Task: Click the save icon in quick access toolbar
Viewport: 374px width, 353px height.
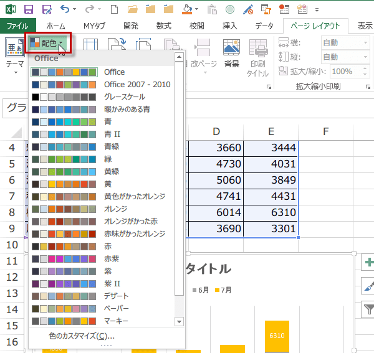Action: coord(29,9)
